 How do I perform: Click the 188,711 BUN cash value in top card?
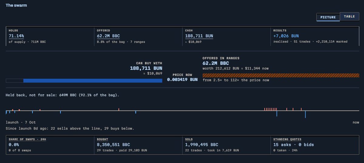point(199,36)
